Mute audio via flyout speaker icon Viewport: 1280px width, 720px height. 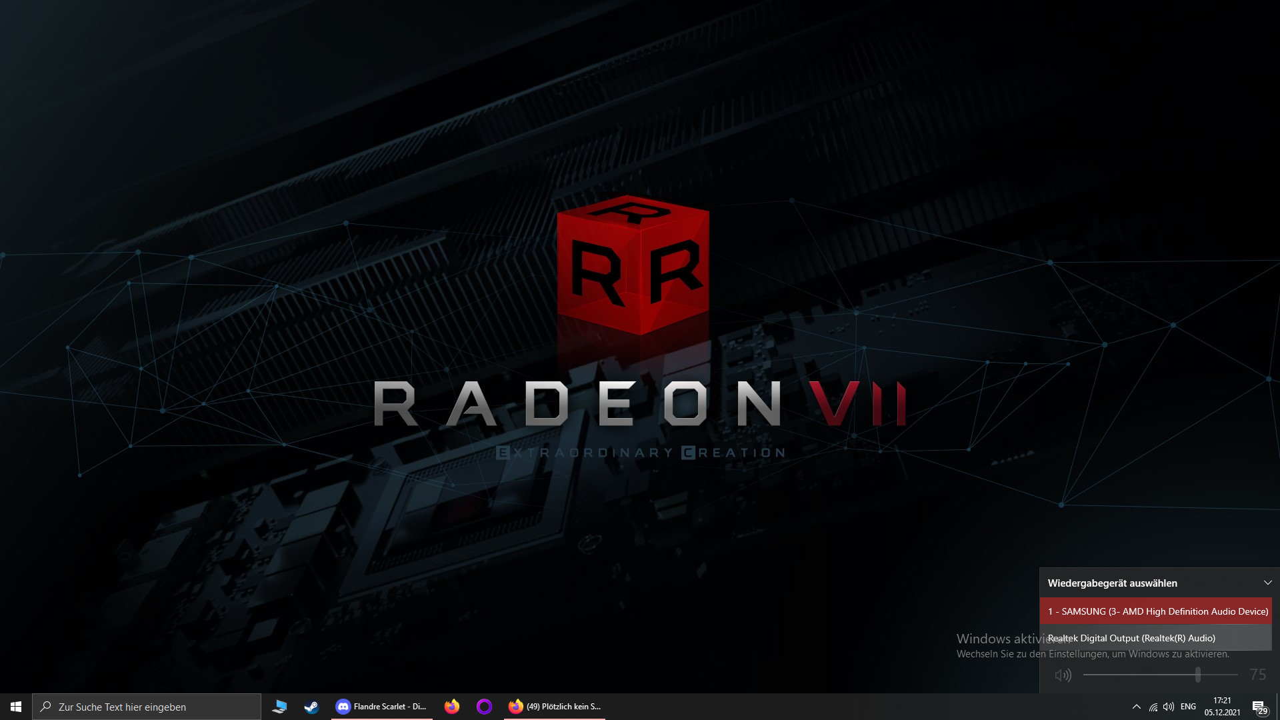[1063, 675]
